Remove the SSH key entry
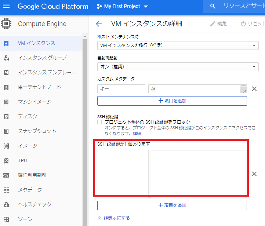Screen dimensions: 265x226 pyautogui.click(x=254, y=174)
